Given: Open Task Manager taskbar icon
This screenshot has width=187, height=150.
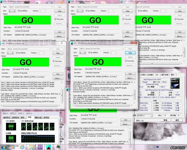Looking at the screenshot, I should [x=58, y=147].
